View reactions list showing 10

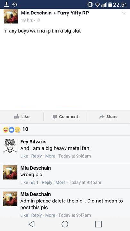pyautogui.click(x=25, y=129)
